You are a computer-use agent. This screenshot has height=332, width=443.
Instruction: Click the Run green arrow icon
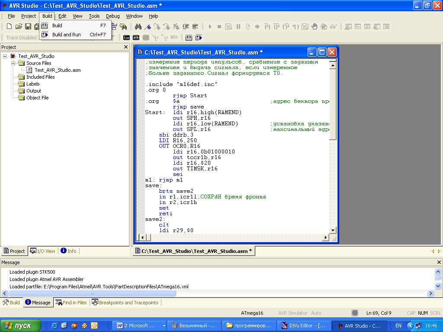210,26
